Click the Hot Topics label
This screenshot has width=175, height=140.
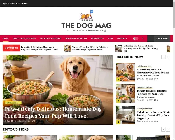click(11, 48)
